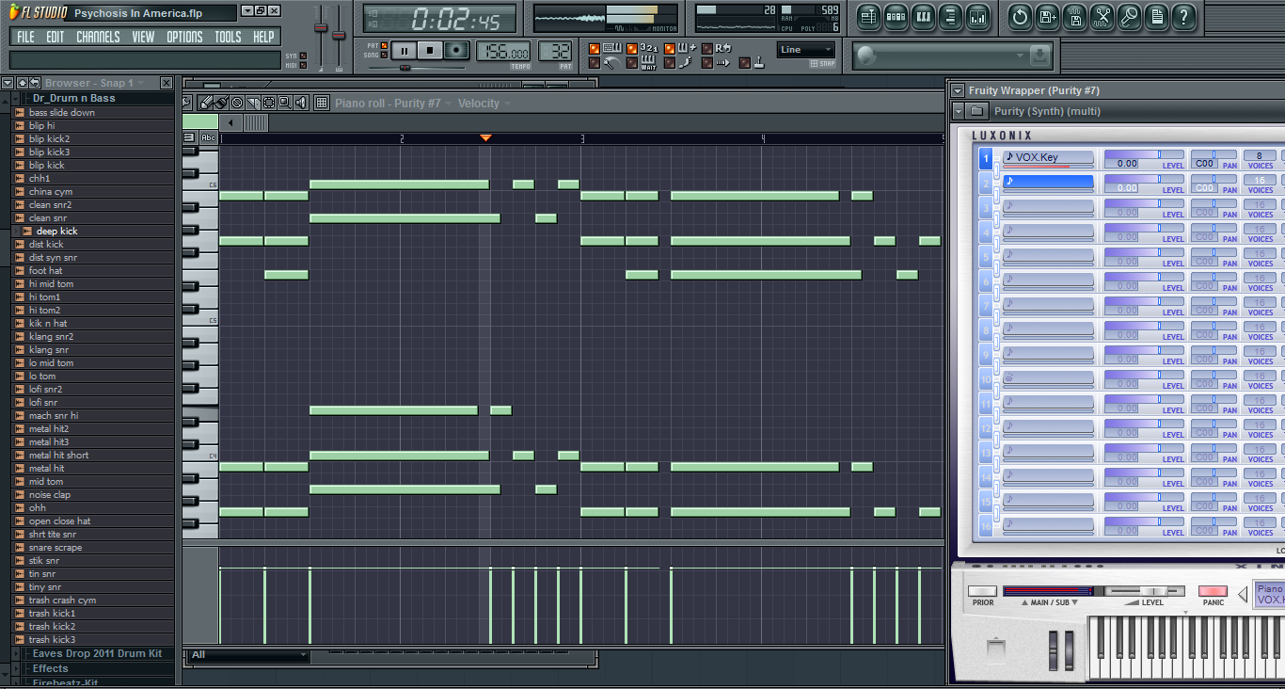Click the one-click recording microphone icon
Viewport: 1285px width, 689px height.
[x=1129, y=16]
